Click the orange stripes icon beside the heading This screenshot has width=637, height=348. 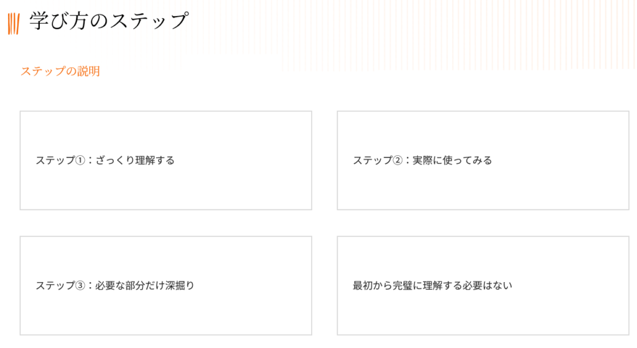14,22
